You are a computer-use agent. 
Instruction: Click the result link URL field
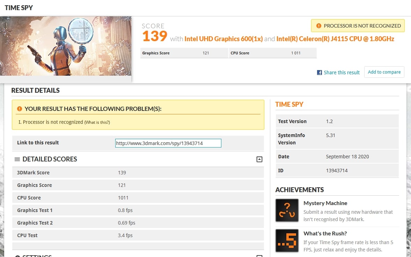click(x=168, y=143)
